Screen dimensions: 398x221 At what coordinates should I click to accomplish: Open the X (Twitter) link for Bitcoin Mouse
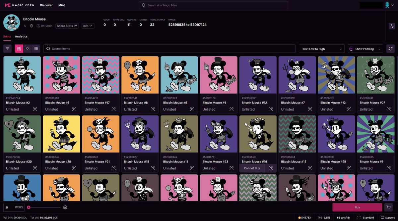(25, 26)
